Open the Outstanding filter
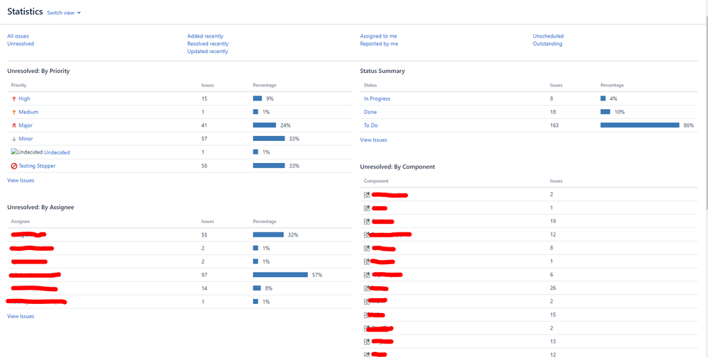Viewport: 708px width, 357px height. pos(547,44)
